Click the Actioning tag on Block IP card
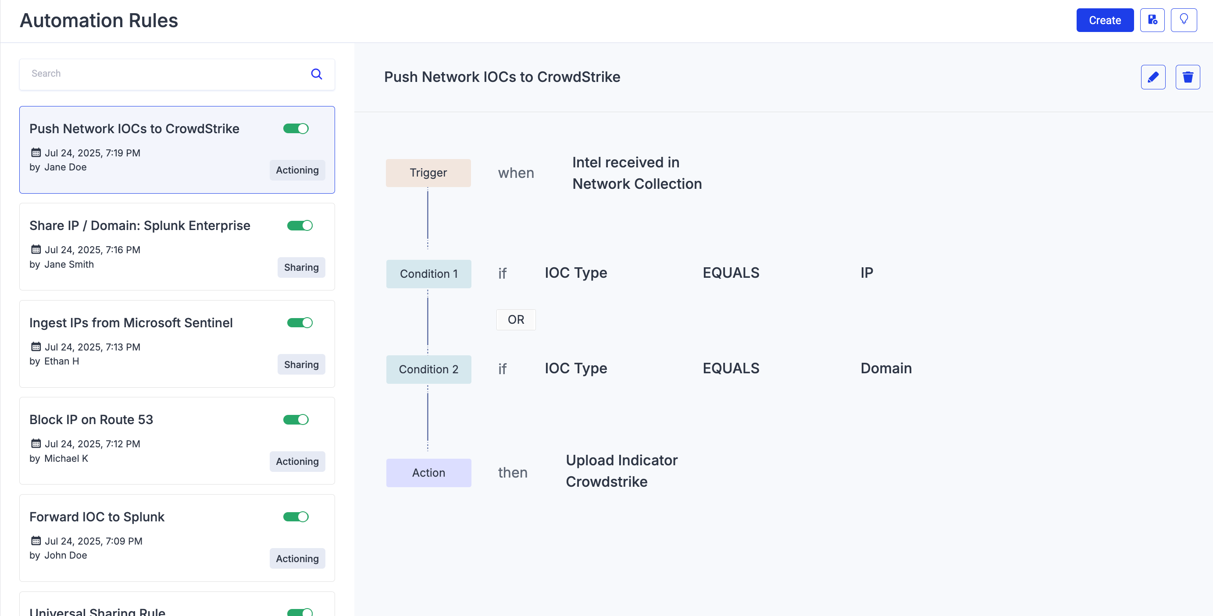The height and width of the screenshot is (616, 1213). [297, 461]
